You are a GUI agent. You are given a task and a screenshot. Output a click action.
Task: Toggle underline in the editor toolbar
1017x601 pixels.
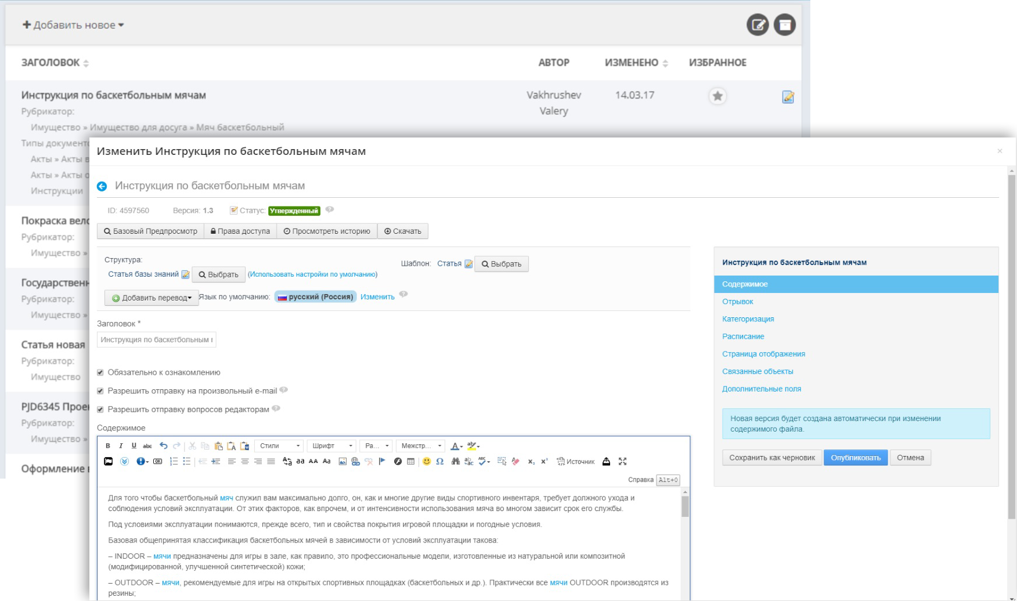(134, 446)
